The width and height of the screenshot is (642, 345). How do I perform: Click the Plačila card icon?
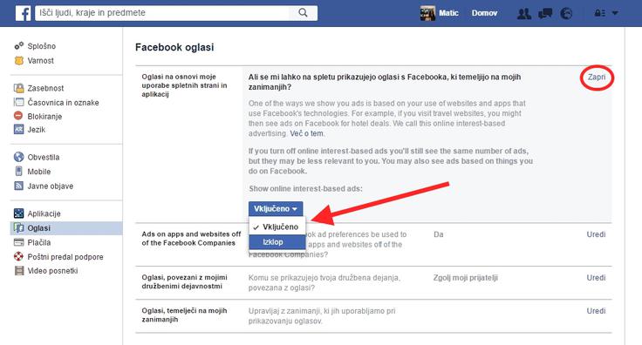coord(19,242)
